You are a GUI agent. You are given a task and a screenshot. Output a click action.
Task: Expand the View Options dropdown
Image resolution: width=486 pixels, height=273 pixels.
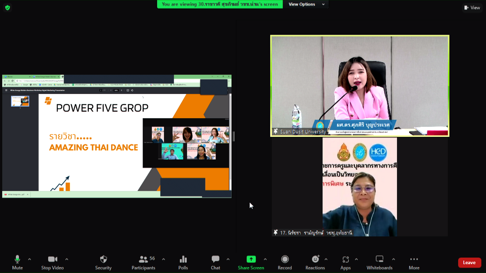[306, 4]
